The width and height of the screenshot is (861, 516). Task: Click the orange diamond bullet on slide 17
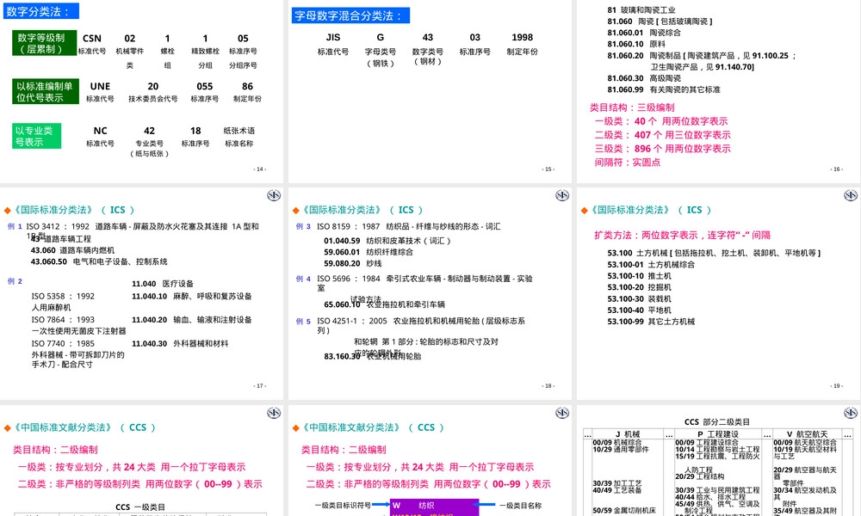7,211
